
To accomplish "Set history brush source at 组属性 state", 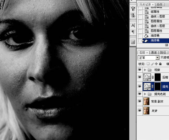I will 140,12.
